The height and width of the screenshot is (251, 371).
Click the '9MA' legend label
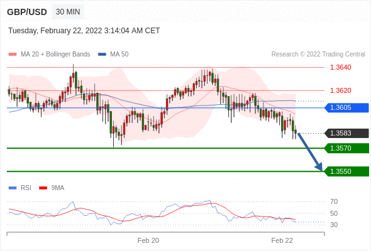click(58, 188)
